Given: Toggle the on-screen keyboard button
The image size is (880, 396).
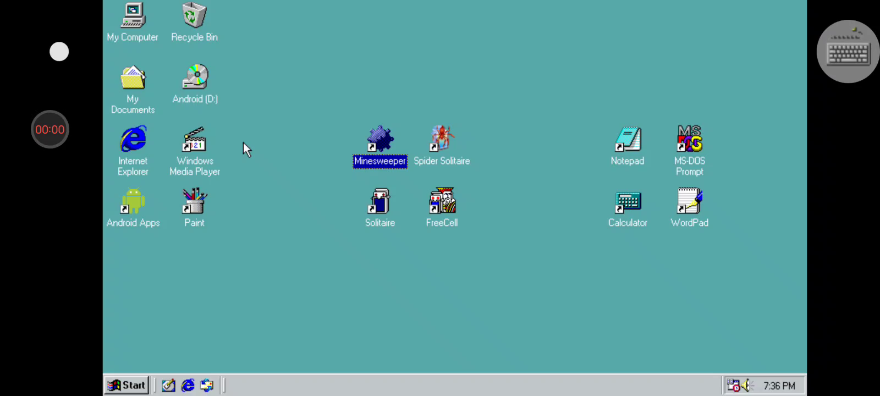Looking at the screenshot, I should (848, 52).
